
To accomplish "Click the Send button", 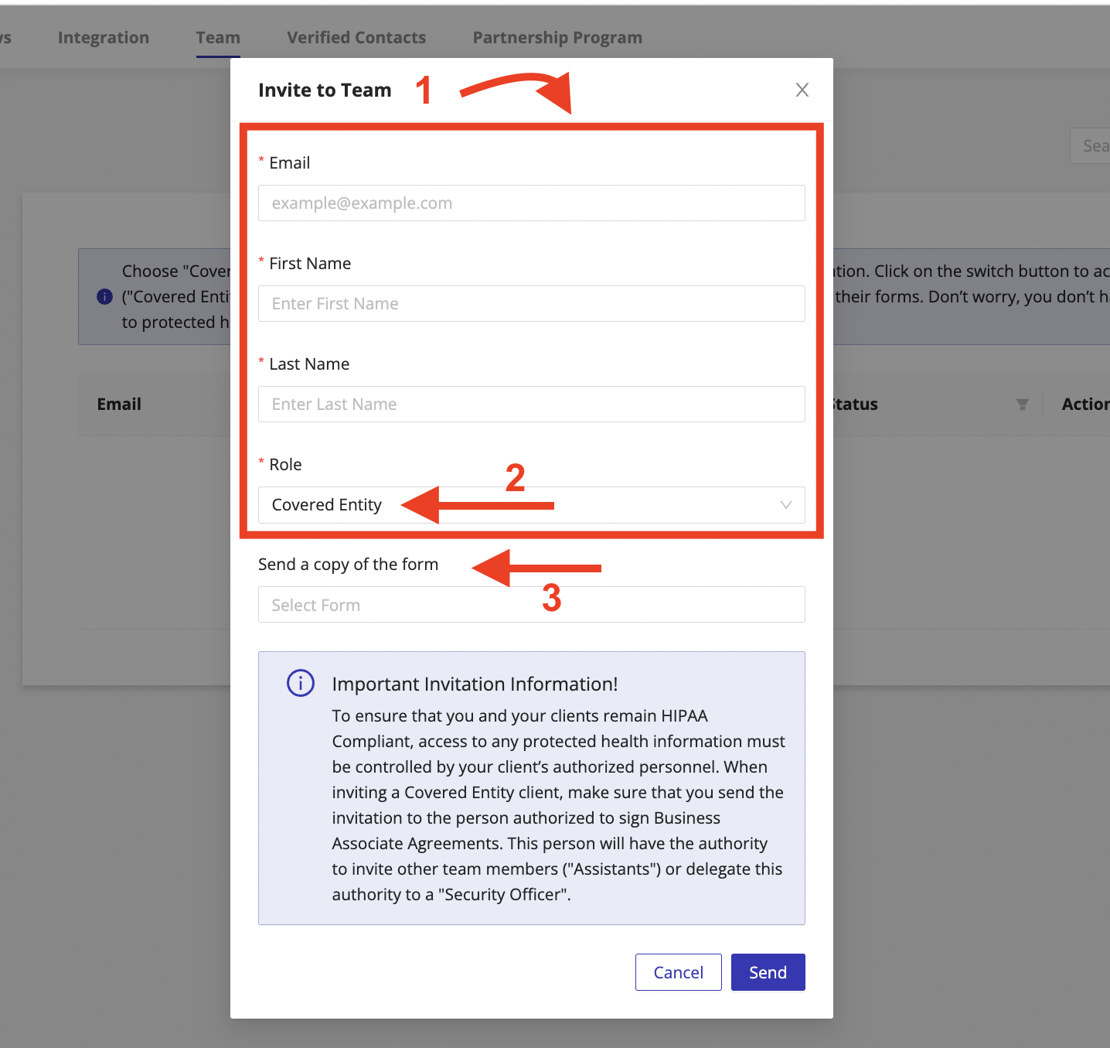I will [x=768, y=972].
